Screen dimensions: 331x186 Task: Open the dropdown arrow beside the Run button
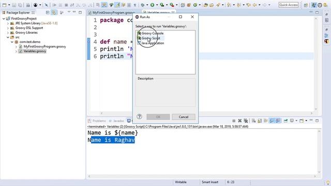point(157,5)
